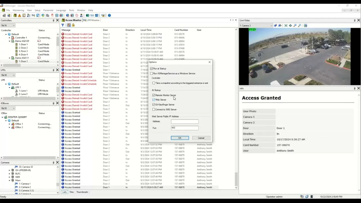Open the Camera 3 dropdown in Live Video

click(256, 26)
